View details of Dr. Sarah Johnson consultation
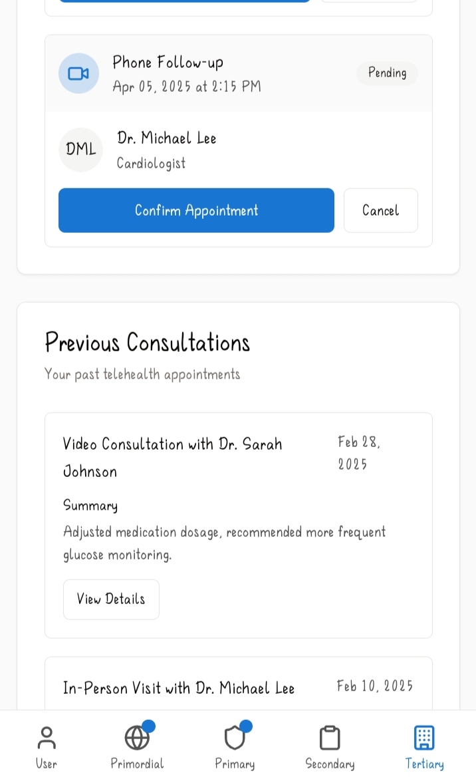Screen dimensions: 476x777 (111, 599)
